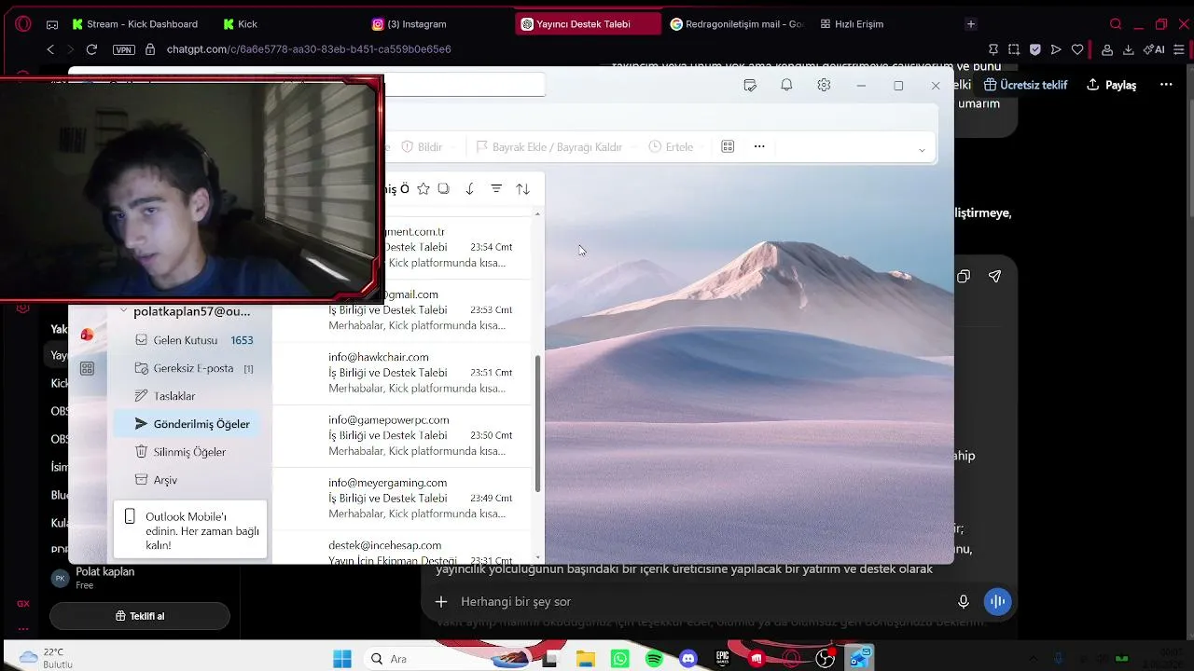Screen dimensions: 1194x671
Task: Click the Outlook Mobile promo card
Action: [x=190, y=530]
